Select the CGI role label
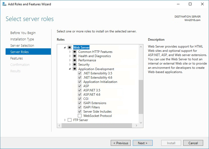Image resolution: width=209 pixels, height=149 pixels. point(86,99)
